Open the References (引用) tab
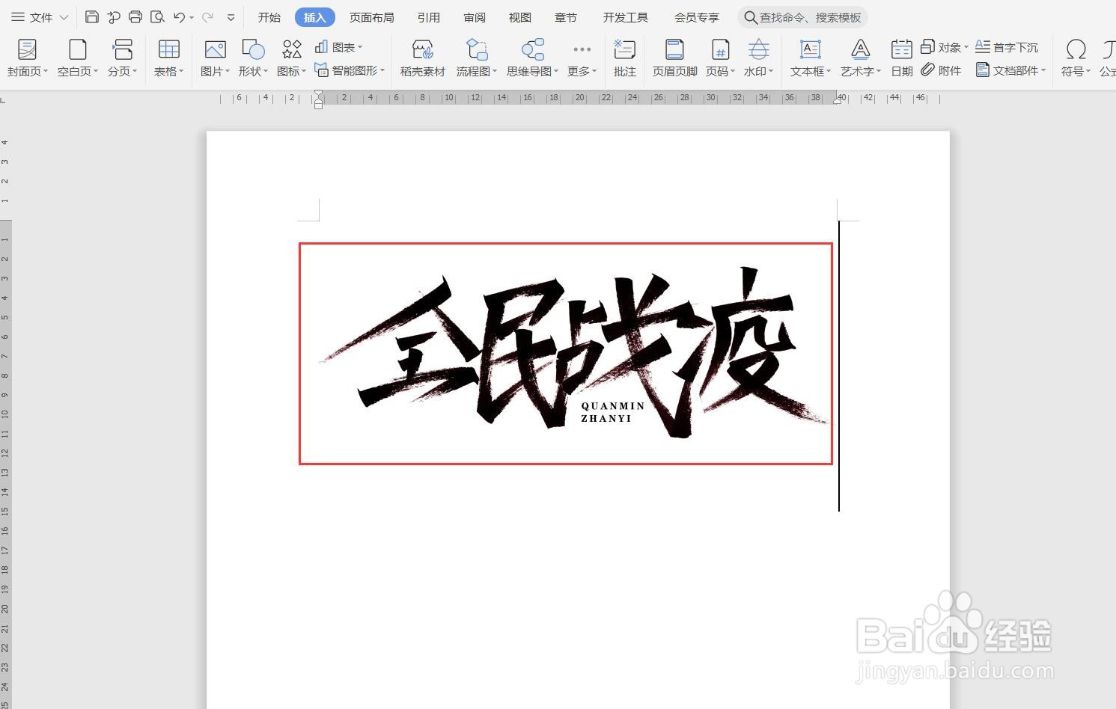 (429, 17)
